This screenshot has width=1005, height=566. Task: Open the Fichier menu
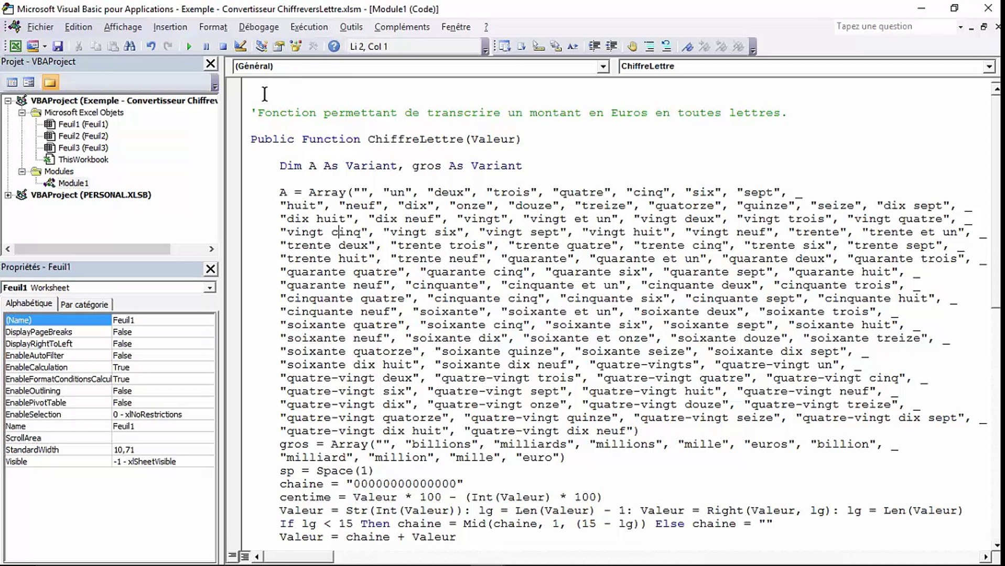pos(40,27)
